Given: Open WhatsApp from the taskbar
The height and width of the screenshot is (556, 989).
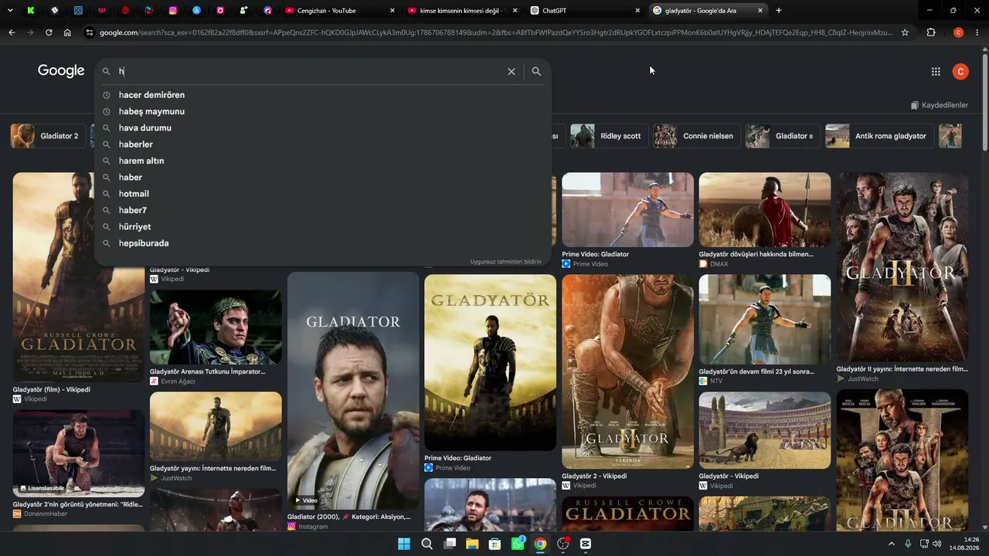Looking at the screenshot, I should click(x=518, y=544).
